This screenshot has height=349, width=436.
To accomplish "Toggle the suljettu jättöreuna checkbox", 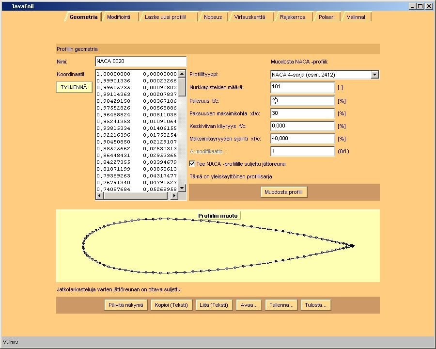I will 192,164.
